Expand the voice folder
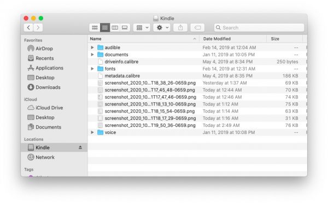328x204 pixels. [x=92, y=132]
